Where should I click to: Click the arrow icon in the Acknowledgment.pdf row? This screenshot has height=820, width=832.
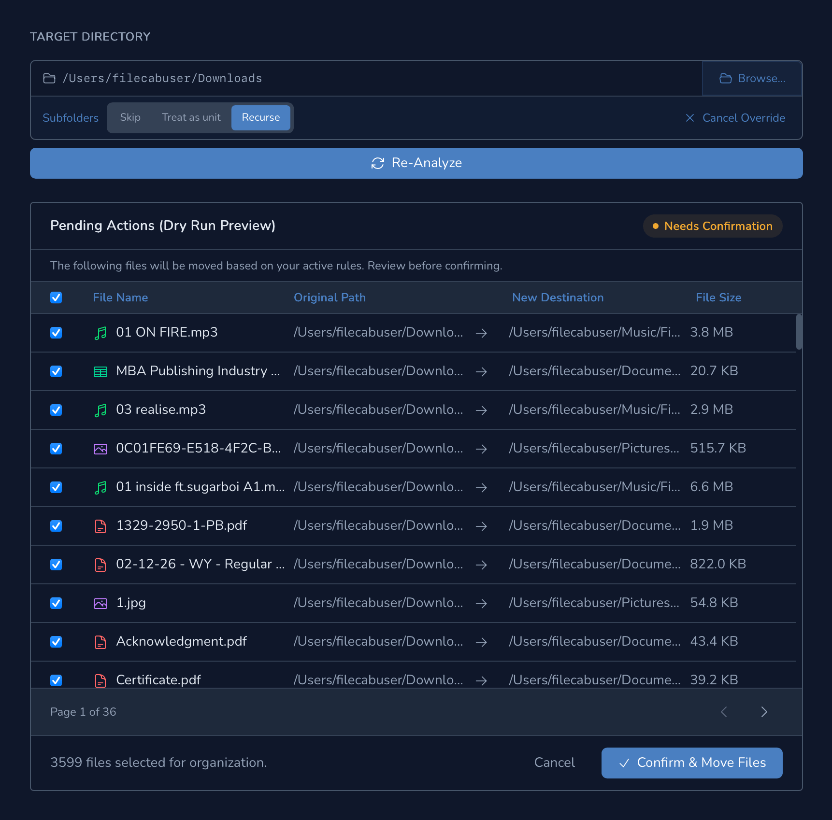click(481, 642)
